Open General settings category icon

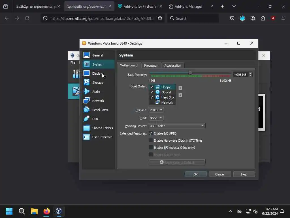tap(86, 55)
